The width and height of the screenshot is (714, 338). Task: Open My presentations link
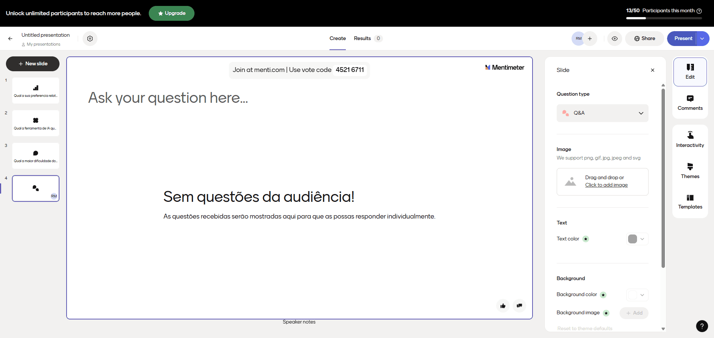tap(41, 45)
